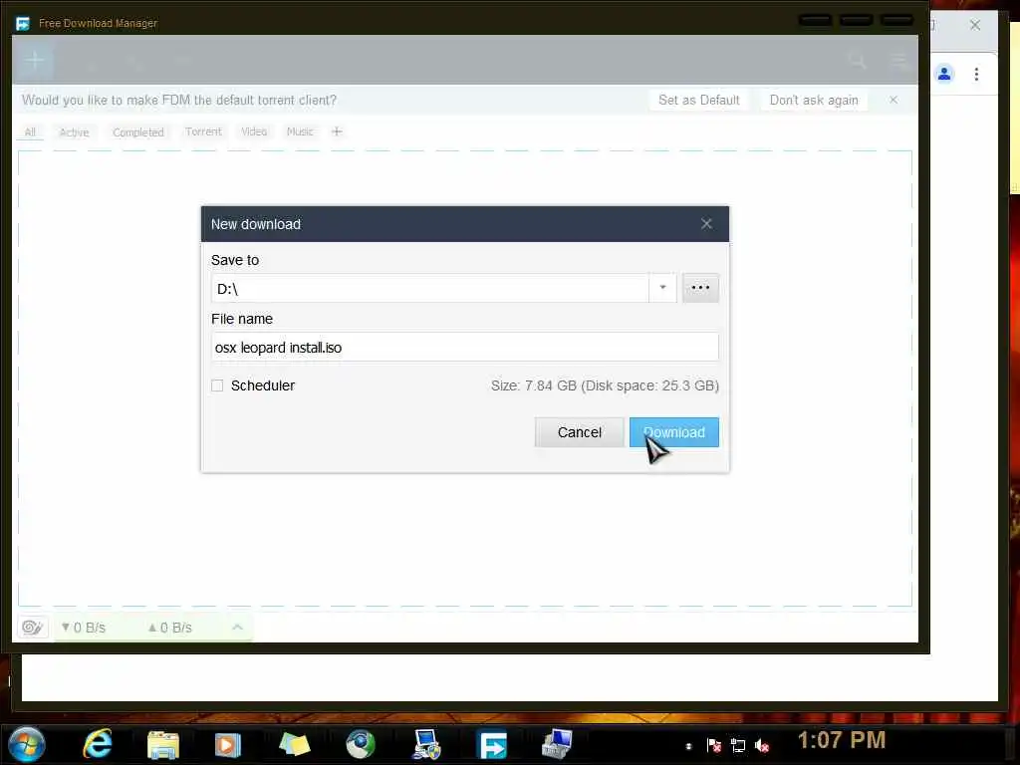Add a new filter tag with plus icon
This screenshot has height=765, width=1020.
[x=337, y=131]
